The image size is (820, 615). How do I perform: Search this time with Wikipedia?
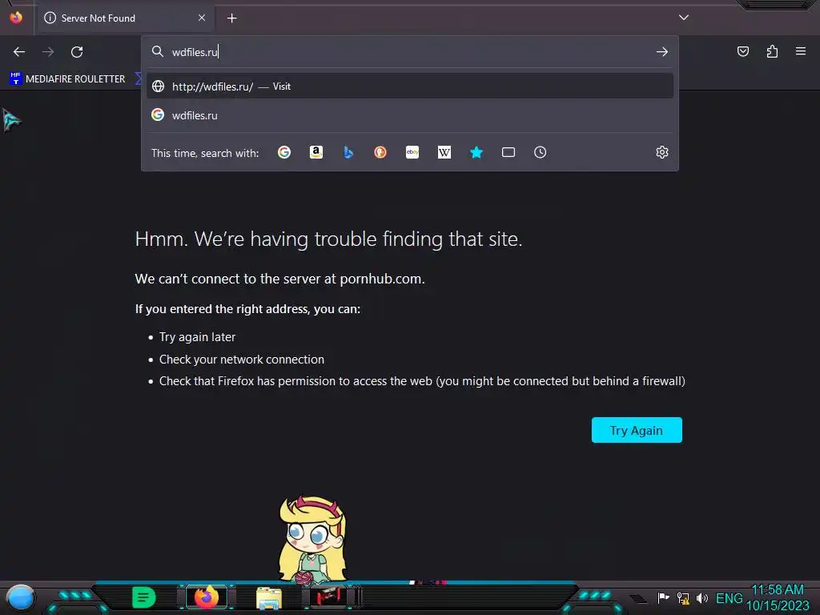tap(444, 152)
